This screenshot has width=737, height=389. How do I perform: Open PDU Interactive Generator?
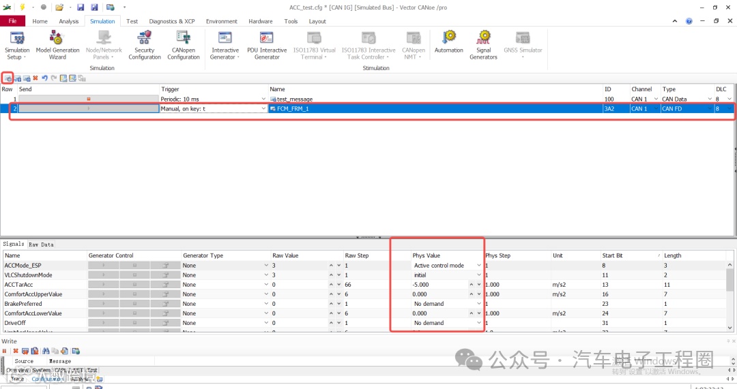267,45
